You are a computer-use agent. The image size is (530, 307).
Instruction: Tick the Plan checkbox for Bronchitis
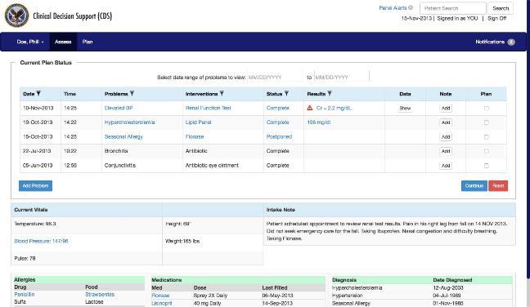click(x=487, y=151)
